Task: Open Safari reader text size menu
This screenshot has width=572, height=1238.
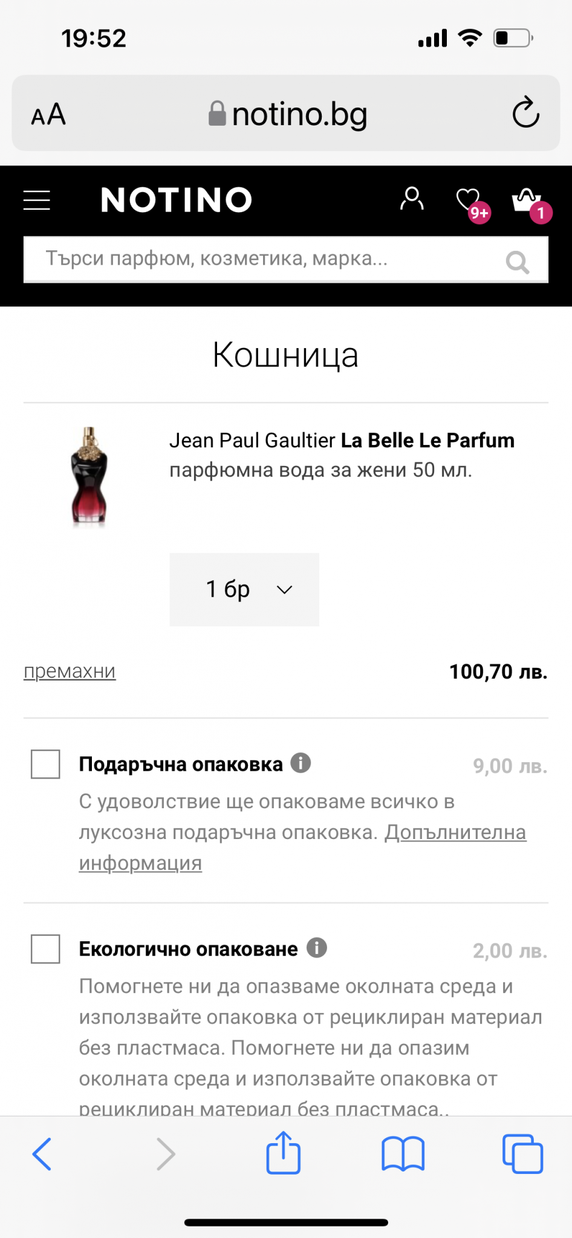Action: point(48,114)
